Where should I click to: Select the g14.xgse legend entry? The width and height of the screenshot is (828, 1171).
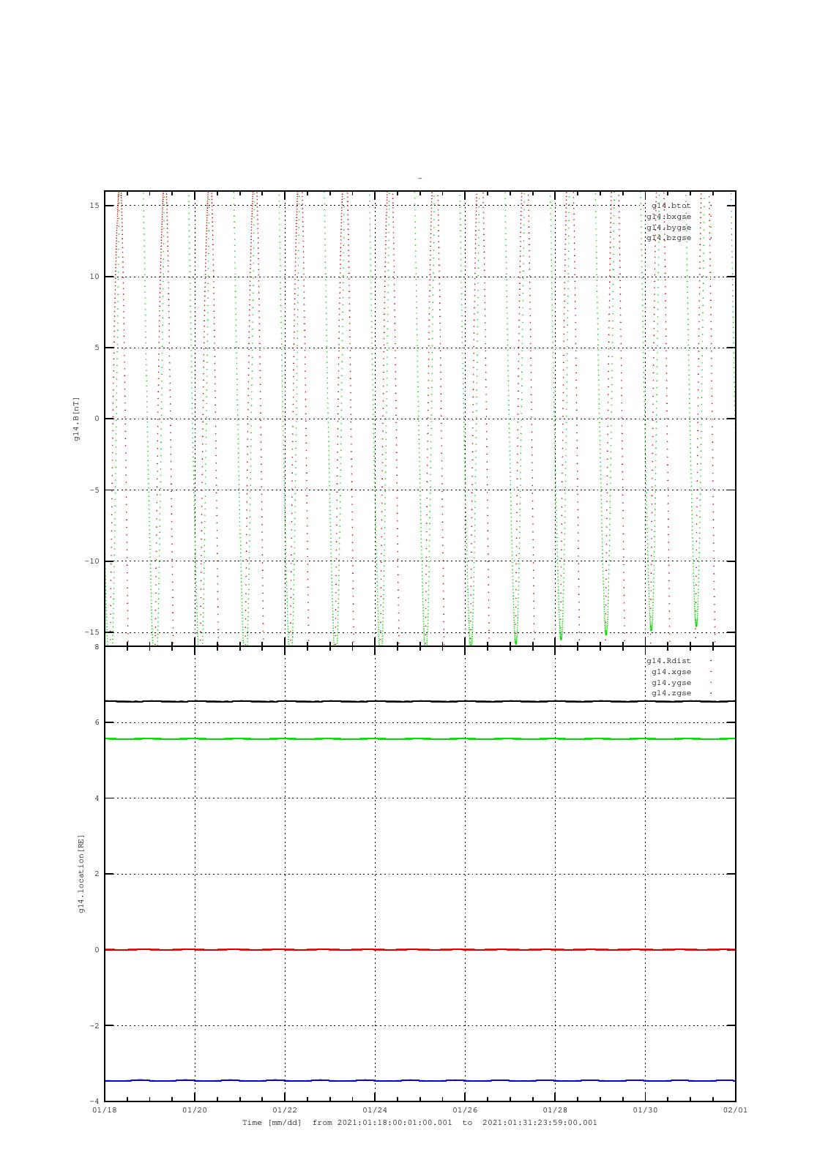click(x=671, y=672)
